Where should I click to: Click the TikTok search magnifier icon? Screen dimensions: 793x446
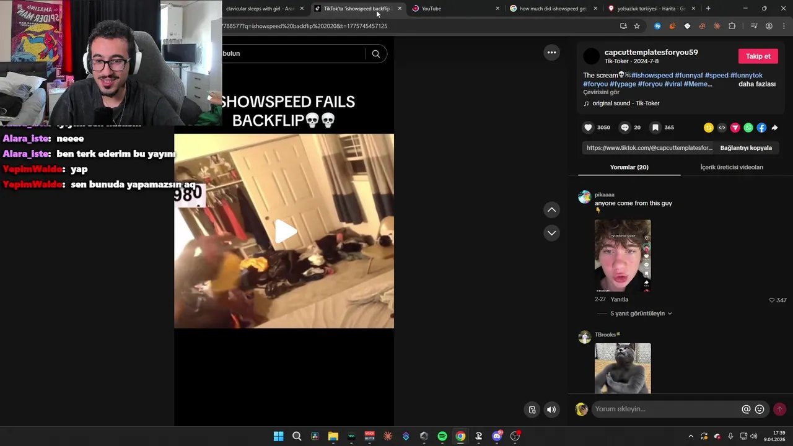(375, 54)
